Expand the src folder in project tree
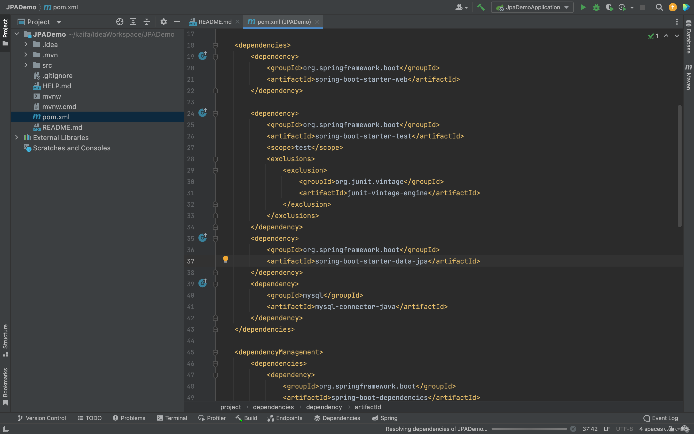The image size is (694, 434). coord(26,65)
